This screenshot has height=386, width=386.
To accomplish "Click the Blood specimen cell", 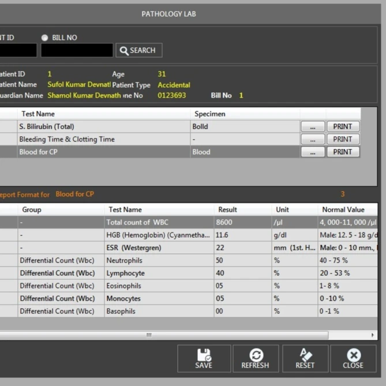I will point(245,152).
